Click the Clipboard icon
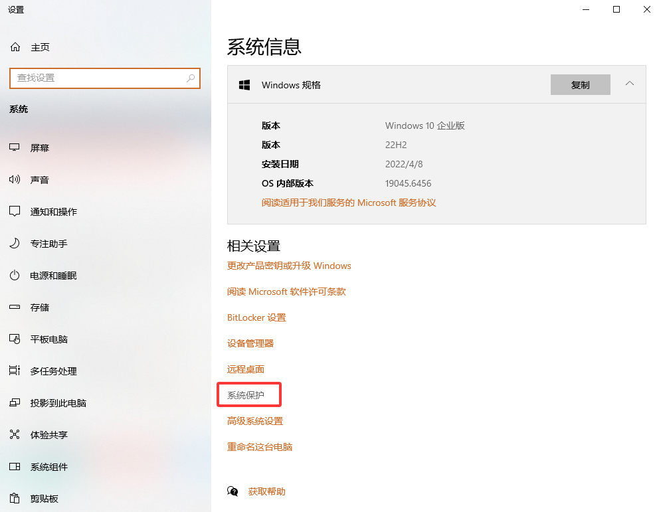The image size is (657, 512). tap(15, 498)
